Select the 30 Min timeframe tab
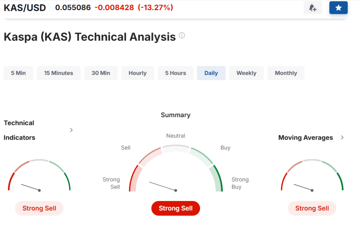Image resolution: width=360 pixels, height=227 pixels. click(101, 73)
